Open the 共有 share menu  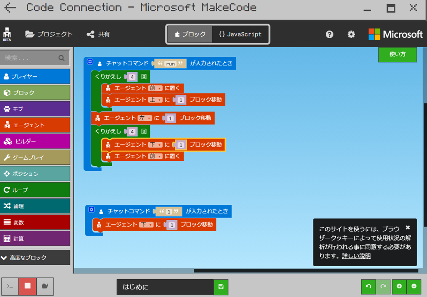[98, 34]
